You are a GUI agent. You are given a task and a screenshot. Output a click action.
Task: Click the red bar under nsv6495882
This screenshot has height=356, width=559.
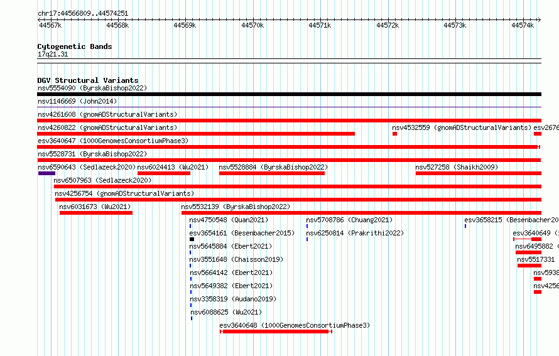click(528, 252)
